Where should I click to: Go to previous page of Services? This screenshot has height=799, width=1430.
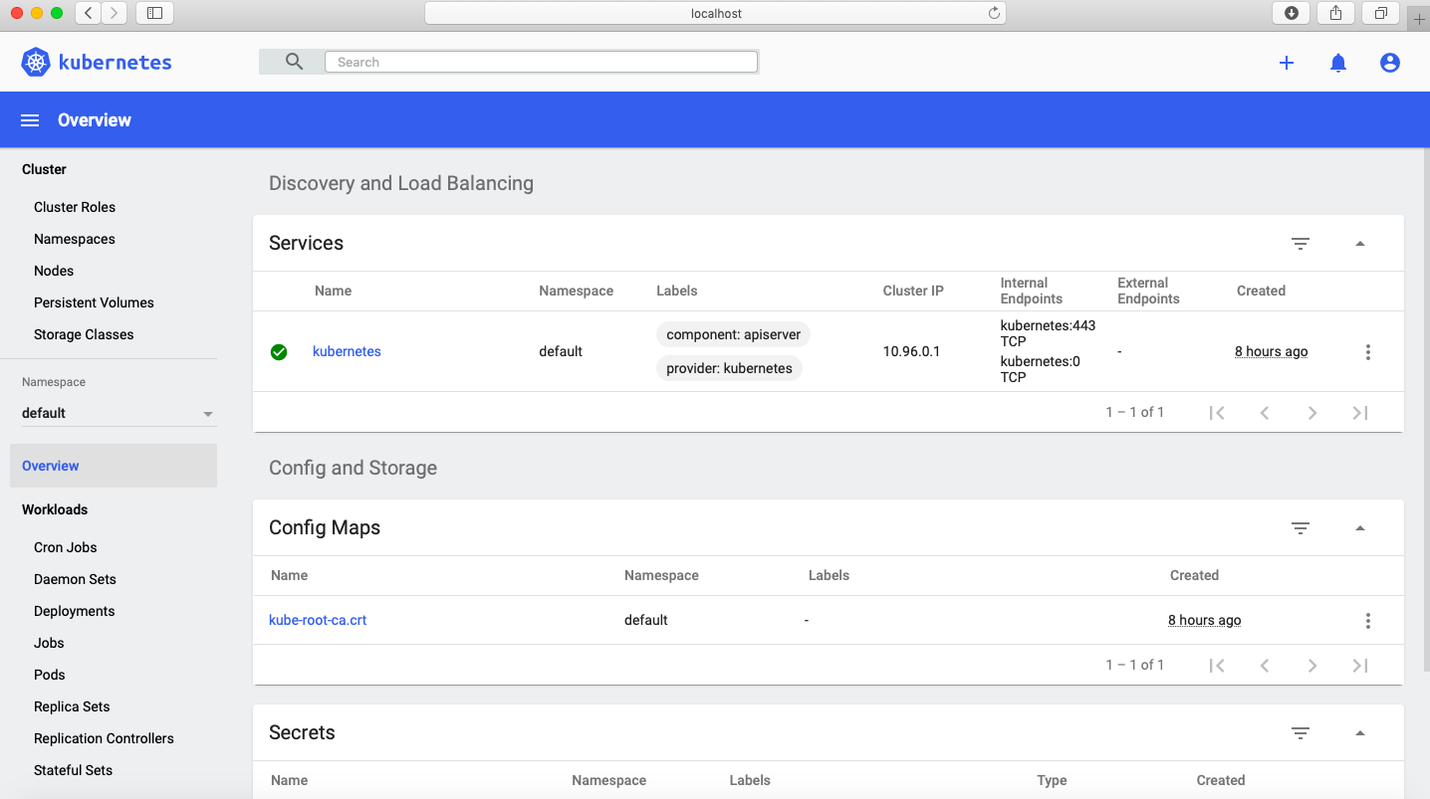(x=1265, y=413)
